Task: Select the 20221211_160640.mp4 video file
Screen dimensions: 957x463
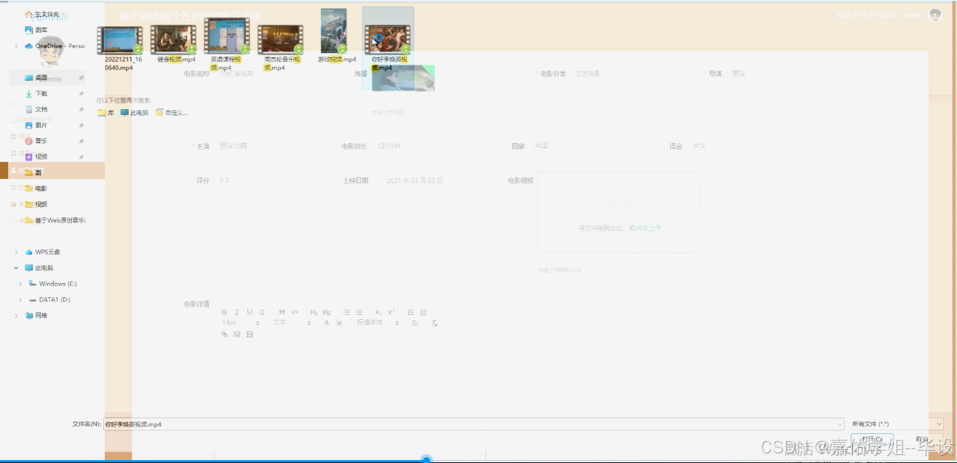Action: coord(119,48)
